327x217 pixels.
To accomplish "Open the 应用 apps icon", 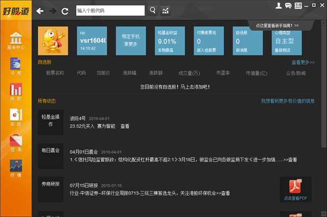I will pos(16,143).
